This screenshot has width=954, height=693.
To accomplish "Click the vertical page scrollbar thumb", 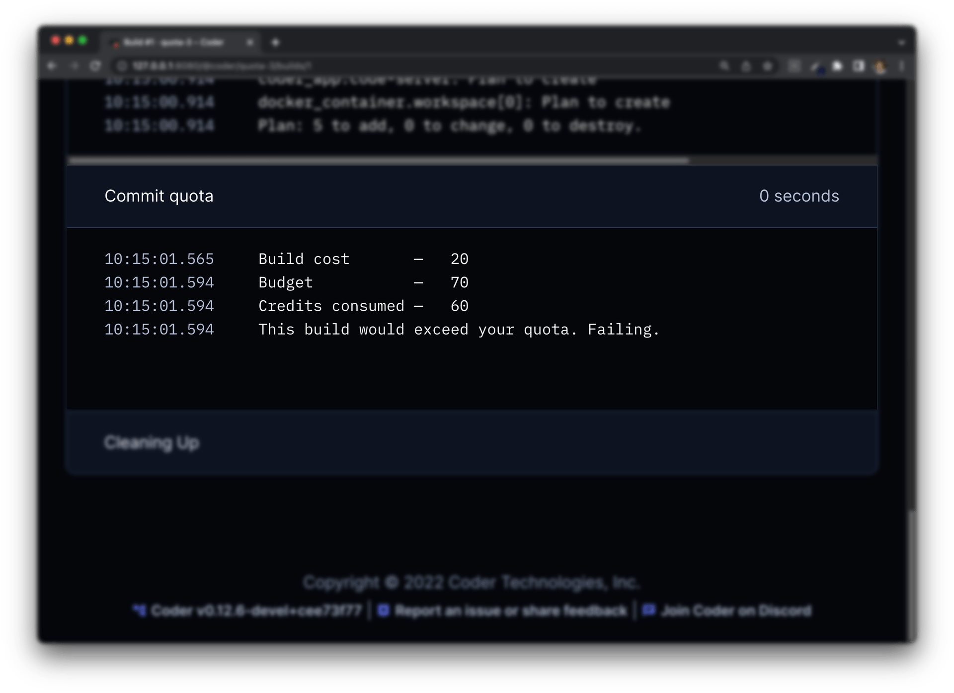I will pyautogui.click(x=911, y=575).
